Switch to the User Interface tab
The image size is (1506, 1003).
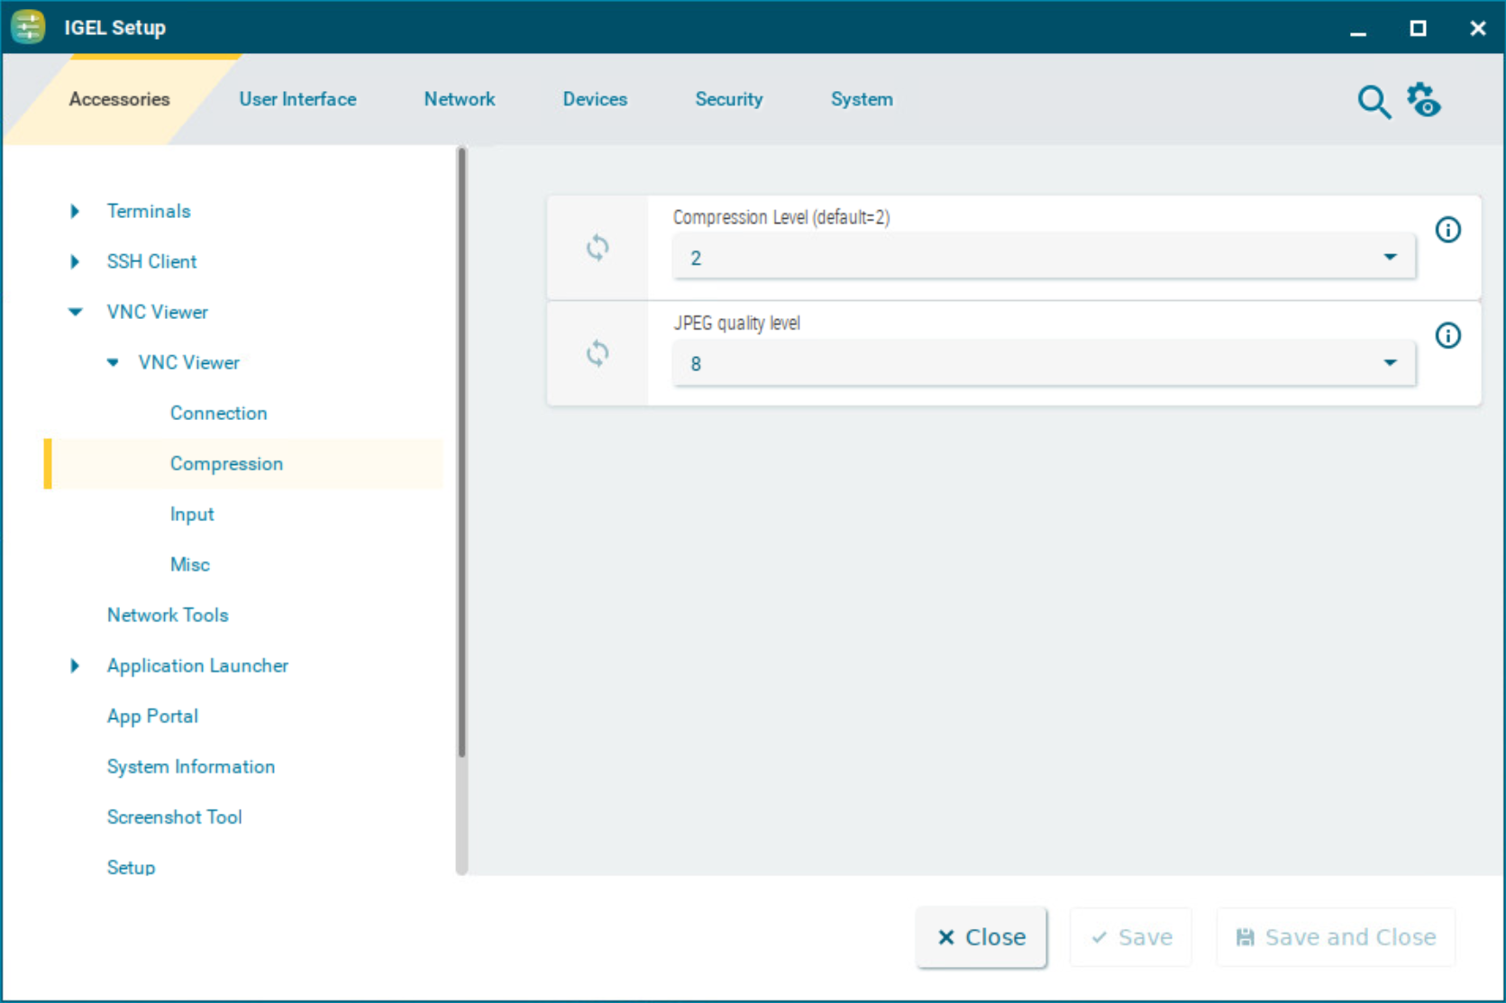[x=297, y=99]
